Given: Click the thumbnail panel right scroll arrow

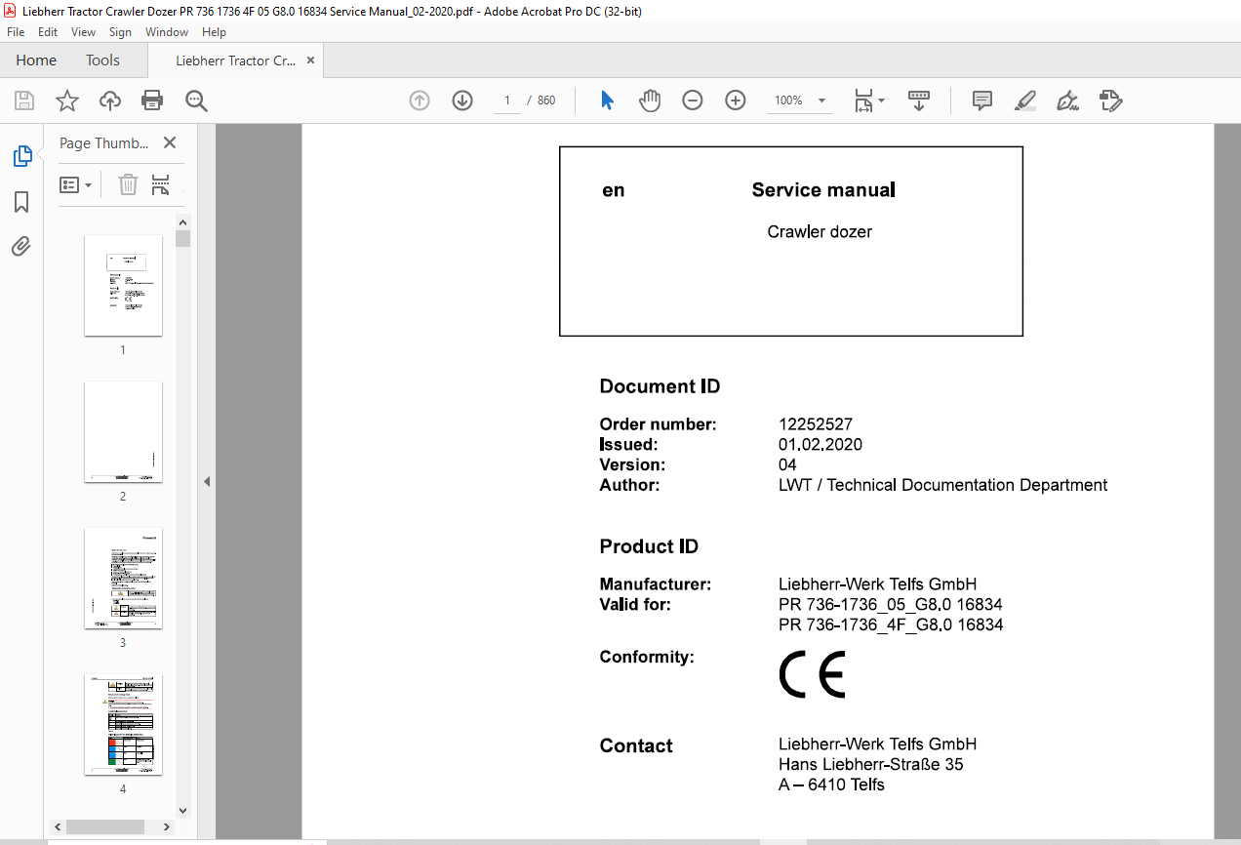Looking at the screenshot, I should pyautogui.click(x=167, y=826).
